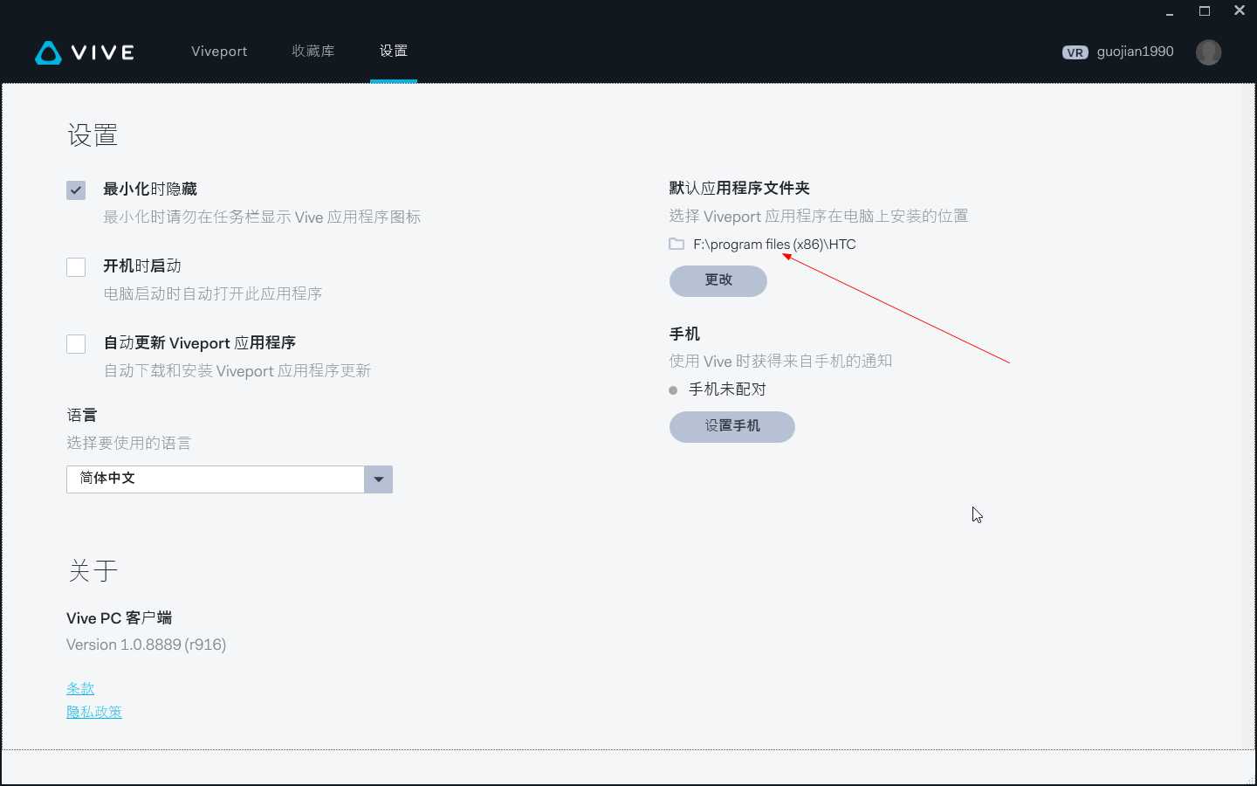Click 电脑启动时自动打开此应用程序 description

213,293
